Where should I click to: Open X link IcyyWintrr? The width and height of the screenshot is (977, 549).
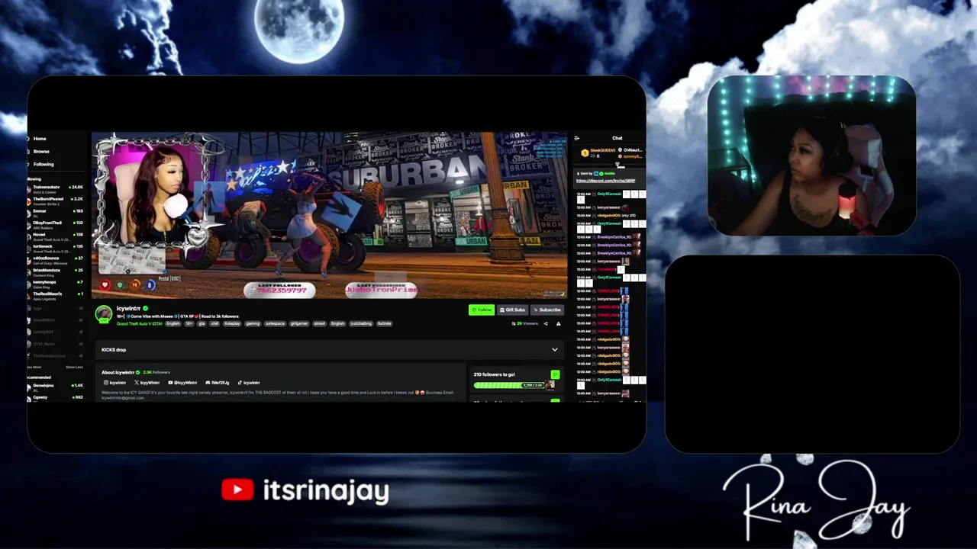[147, 383]
